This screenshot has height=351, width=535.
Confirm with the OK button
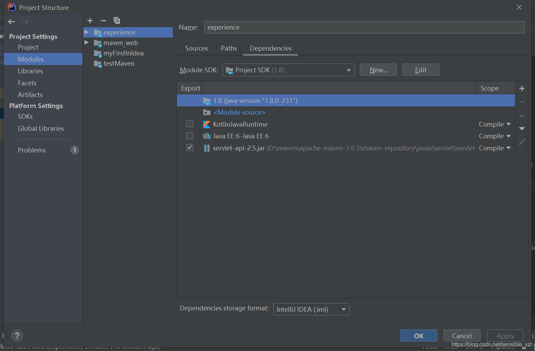click(419, 336)
